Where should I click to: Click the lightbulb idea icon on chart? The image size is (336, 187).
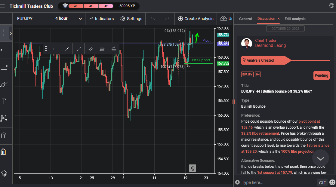(x=193, y=168)
